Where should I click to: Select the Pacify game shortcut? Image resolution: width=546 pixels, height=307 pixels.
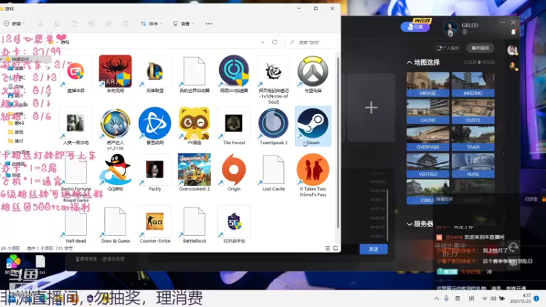click(x=155, y=173)
